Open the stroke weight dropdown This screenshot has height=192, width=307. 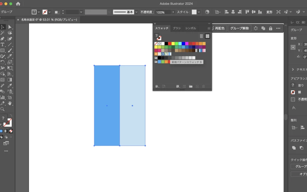coord(81,12)
